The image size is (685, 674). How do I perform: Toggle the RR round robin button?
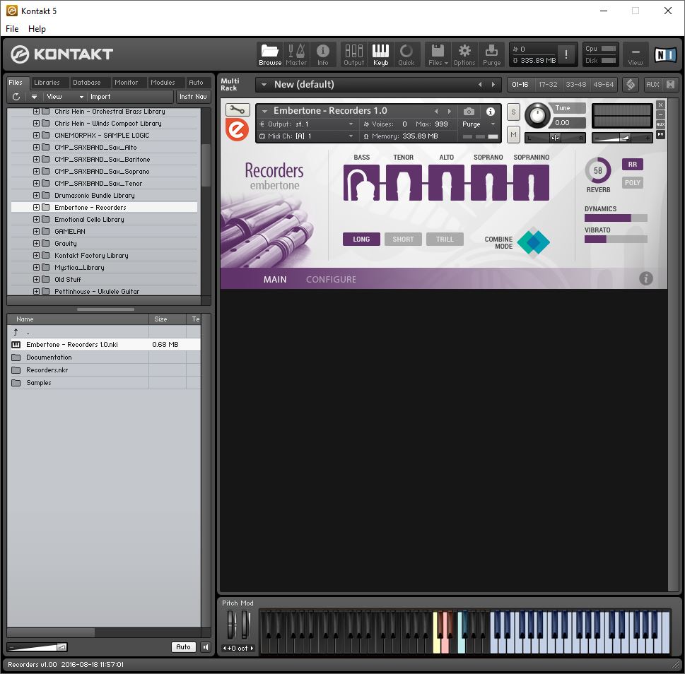coord(632,164)
